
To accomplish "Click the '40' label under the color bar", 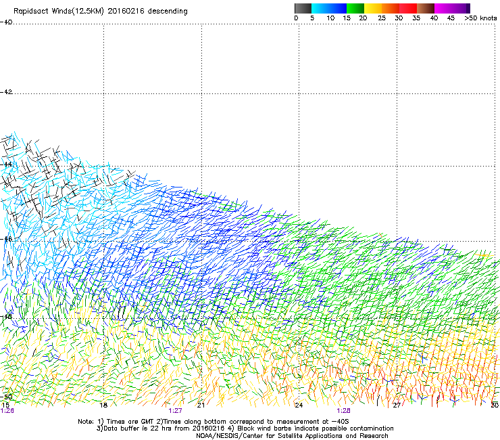I will (x=434, y=18).
